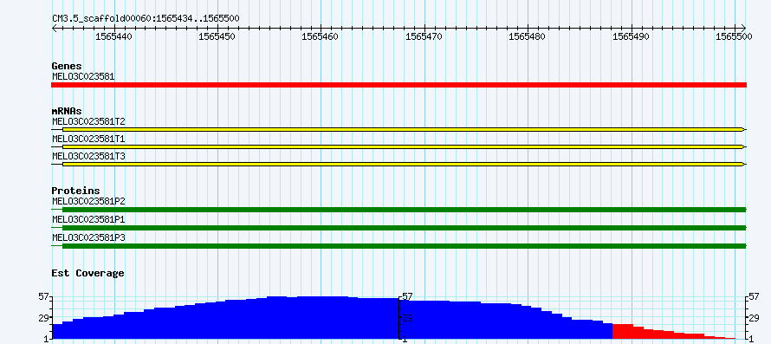Click the red MELO3C023581 gene bar
The image size is (771, 344).
(x=398, y=85)
